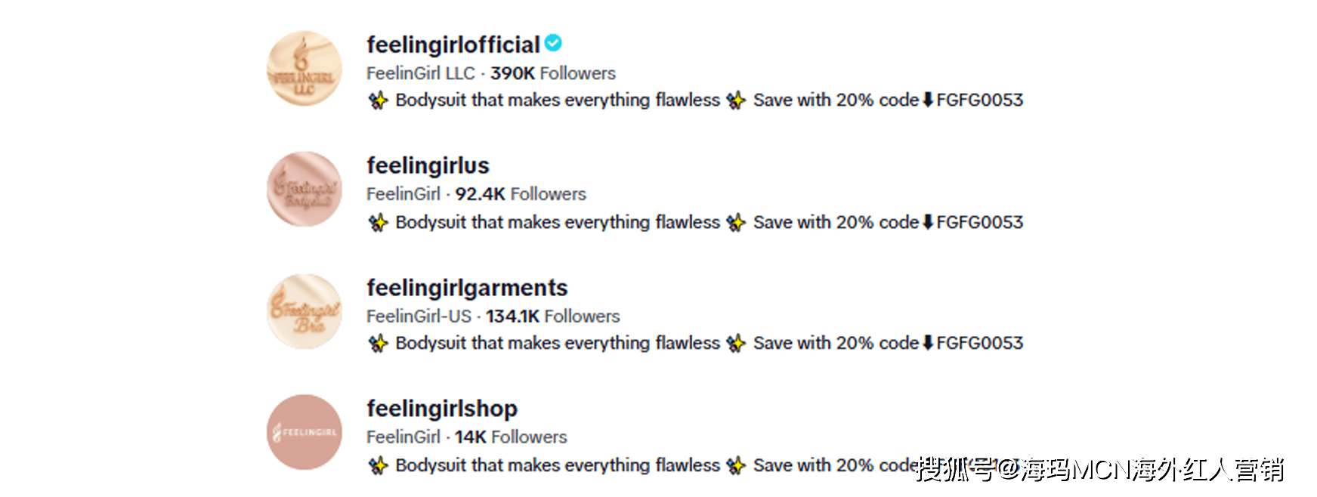
Task: Click sparkle icon starting feelingirlofficial bio
Action: point(378,100)
